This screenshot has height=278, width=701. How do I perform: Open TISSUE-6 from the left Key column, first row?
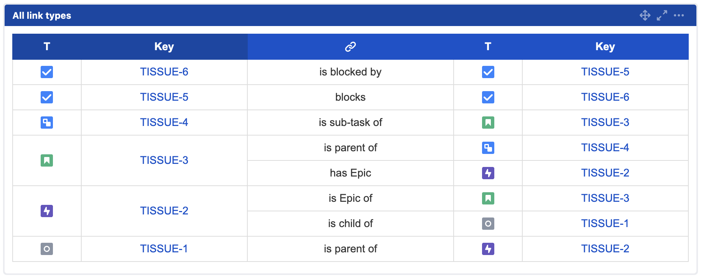click(164, 72)
